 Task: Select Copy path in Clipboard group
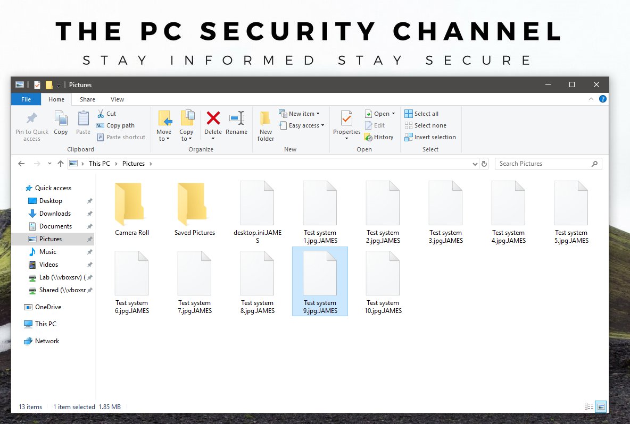coord(115,125)
